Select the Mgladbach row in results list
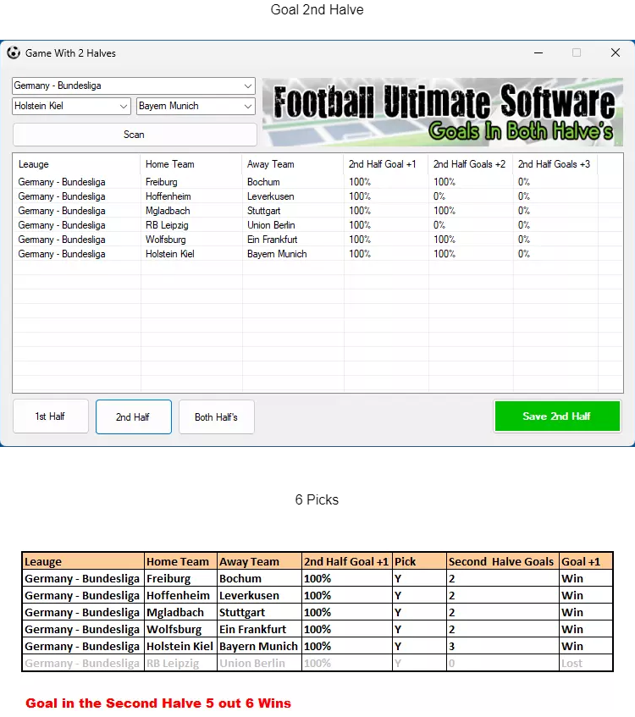 click(317, 211)
